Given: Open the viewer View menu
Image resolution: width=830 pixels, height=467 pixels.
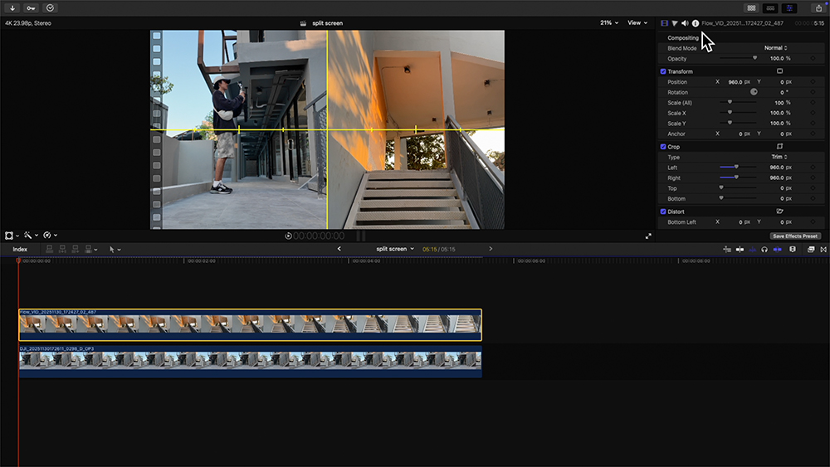Looking at the screenshot, I should (637, 23).
